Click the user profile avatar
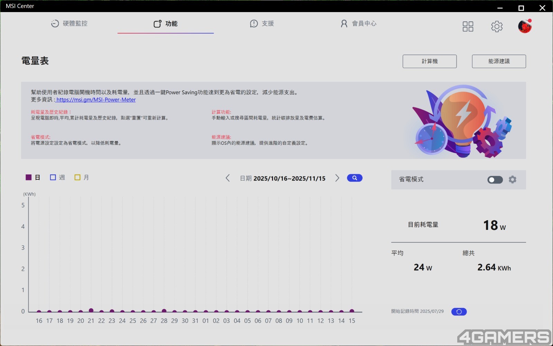 [524, 26]
